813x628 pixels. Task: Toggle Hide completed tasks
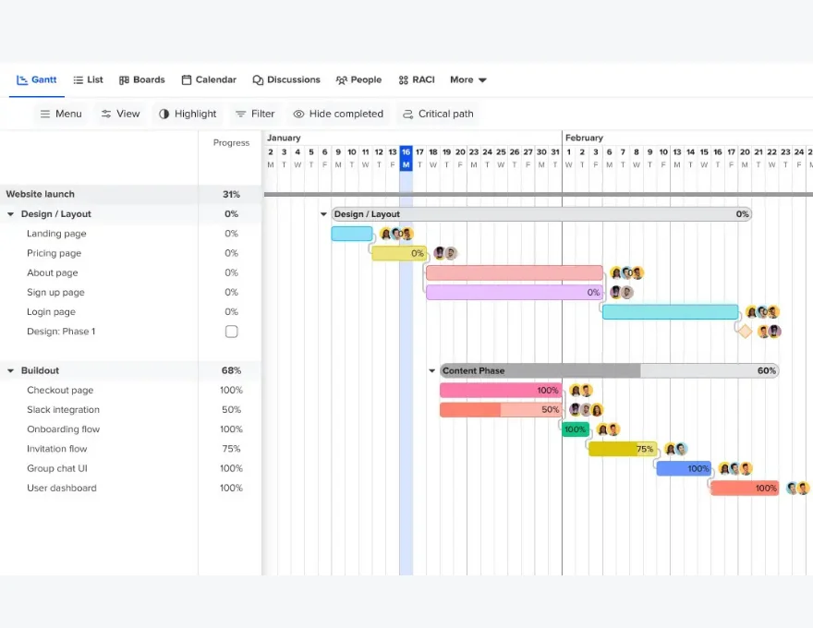pyautogui.click(x=337, y=114)
